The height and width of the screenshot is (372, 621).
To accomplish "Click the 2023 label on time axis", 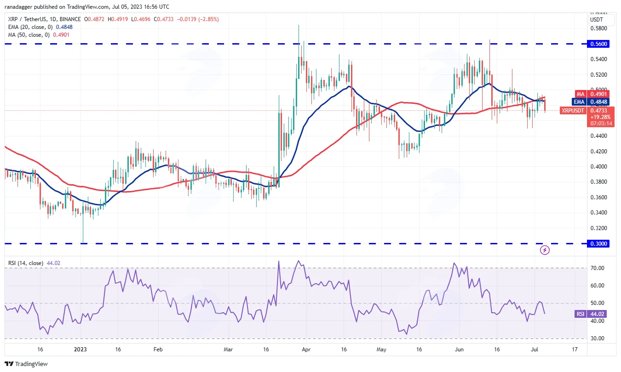I will pos(80,349).
